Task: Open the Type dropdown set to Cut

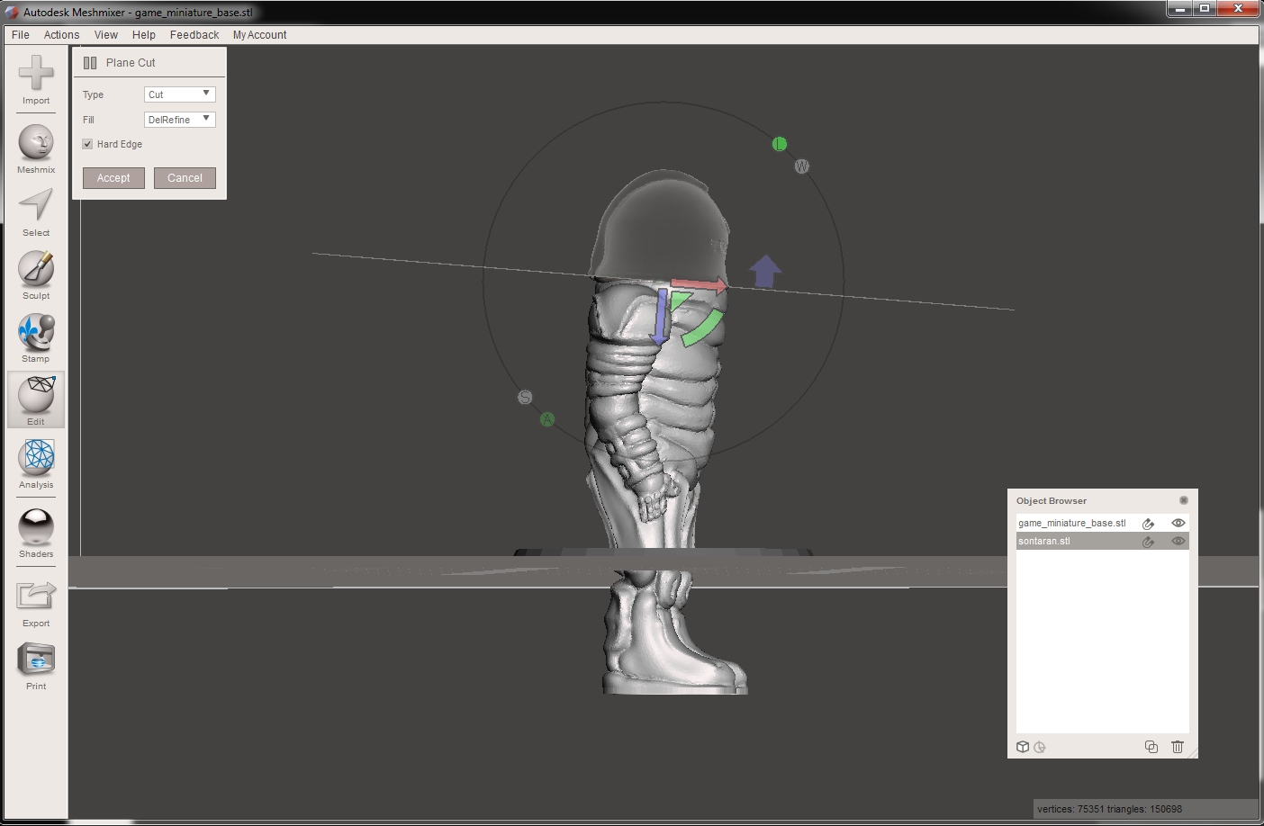Action: coord(180,94)
